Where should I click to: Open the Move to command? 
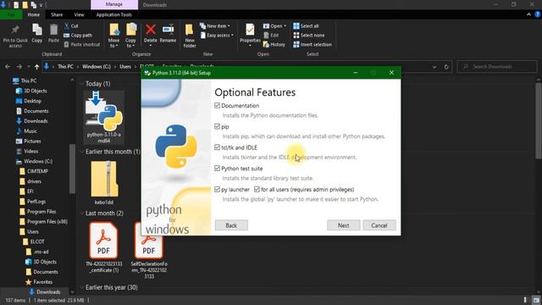point(113,36)
